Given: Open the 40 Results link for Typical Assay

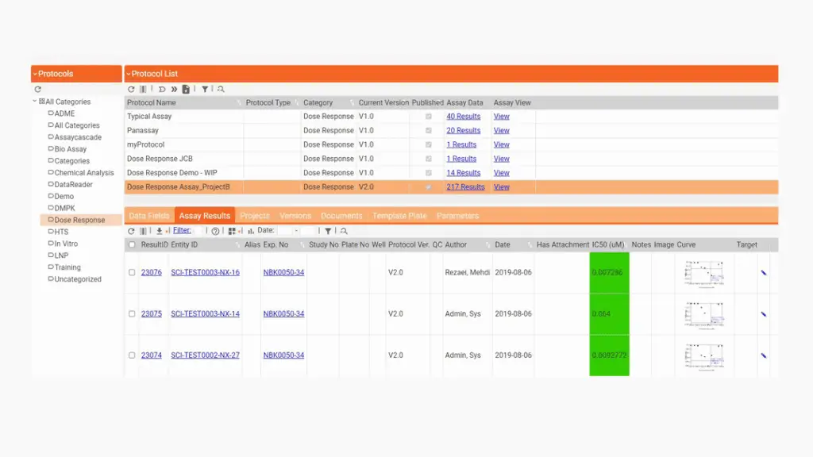Looking at the screenshot, I should [x=464, y=117].
